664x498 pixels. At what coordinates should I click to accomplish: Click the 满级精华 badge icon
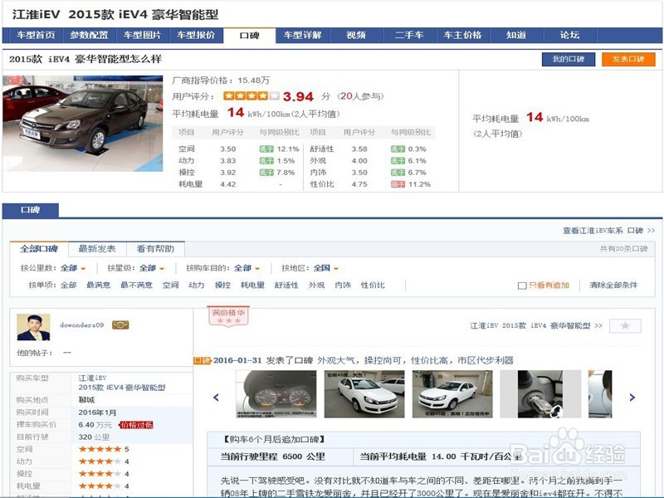(228, 316)
